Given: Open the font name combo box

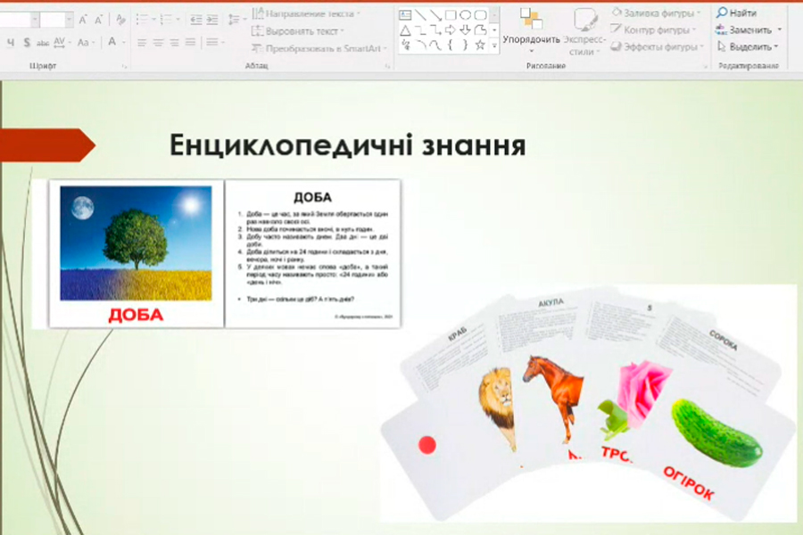Looking at the screenshot, I should 20,20.
